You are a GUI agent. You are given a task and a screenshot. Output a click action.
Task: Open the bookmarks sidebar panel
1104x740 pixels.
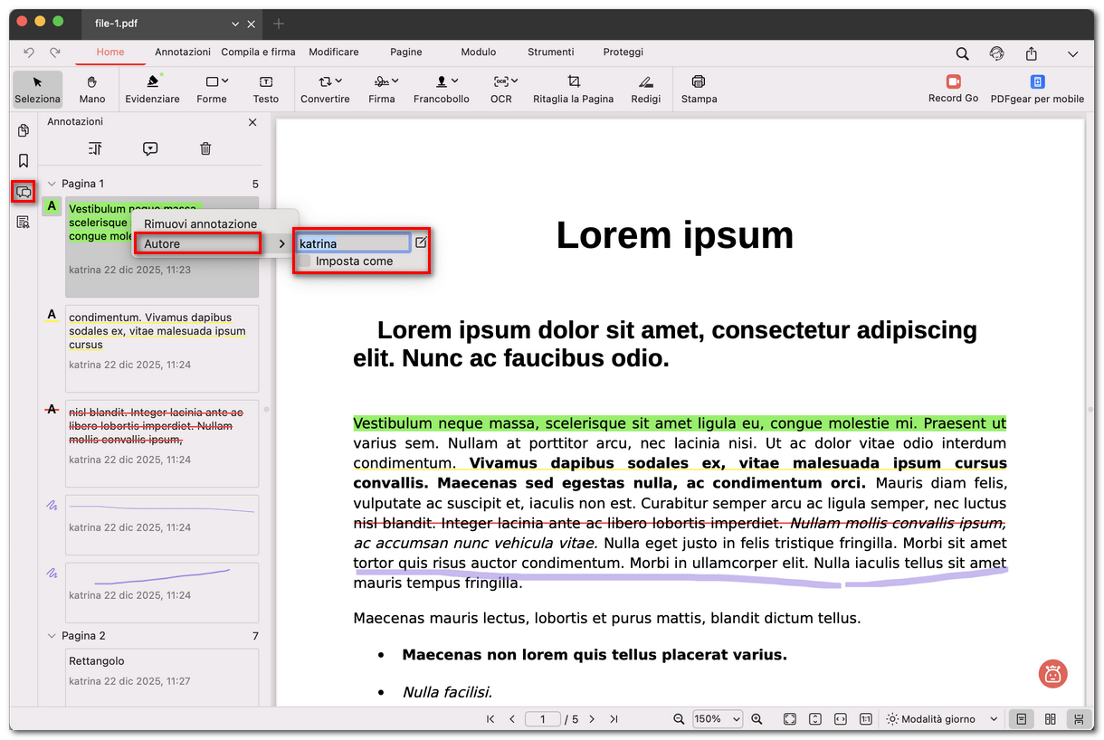click(x=24, y=161)
